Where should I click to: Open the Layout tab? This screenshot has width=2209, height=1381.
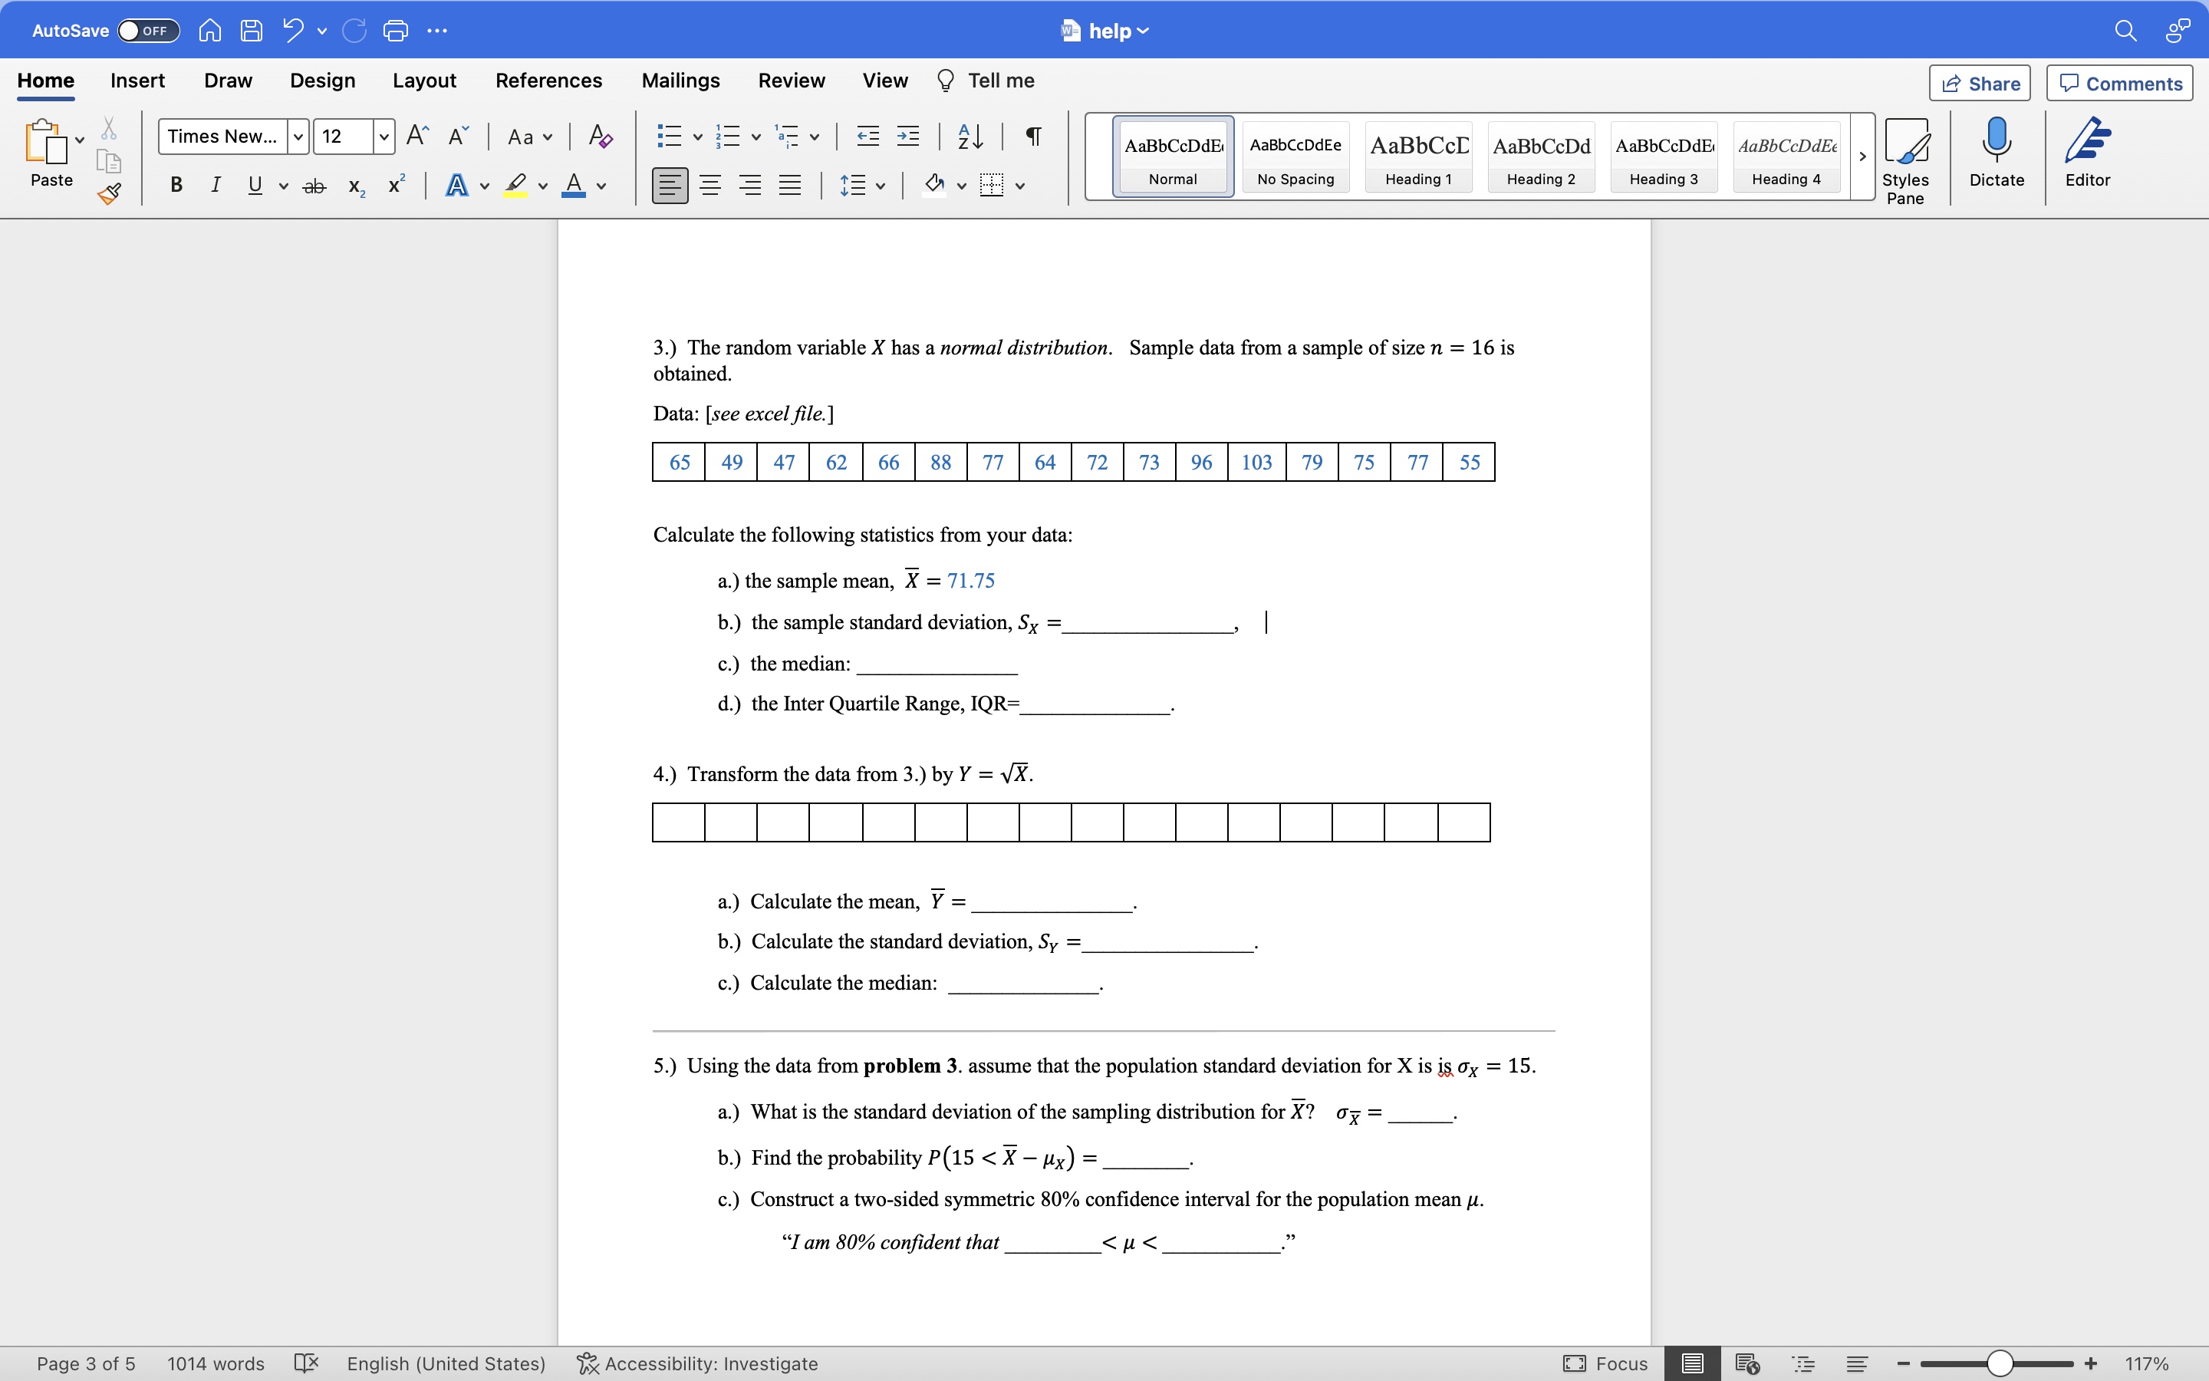(x=423, y=81)
